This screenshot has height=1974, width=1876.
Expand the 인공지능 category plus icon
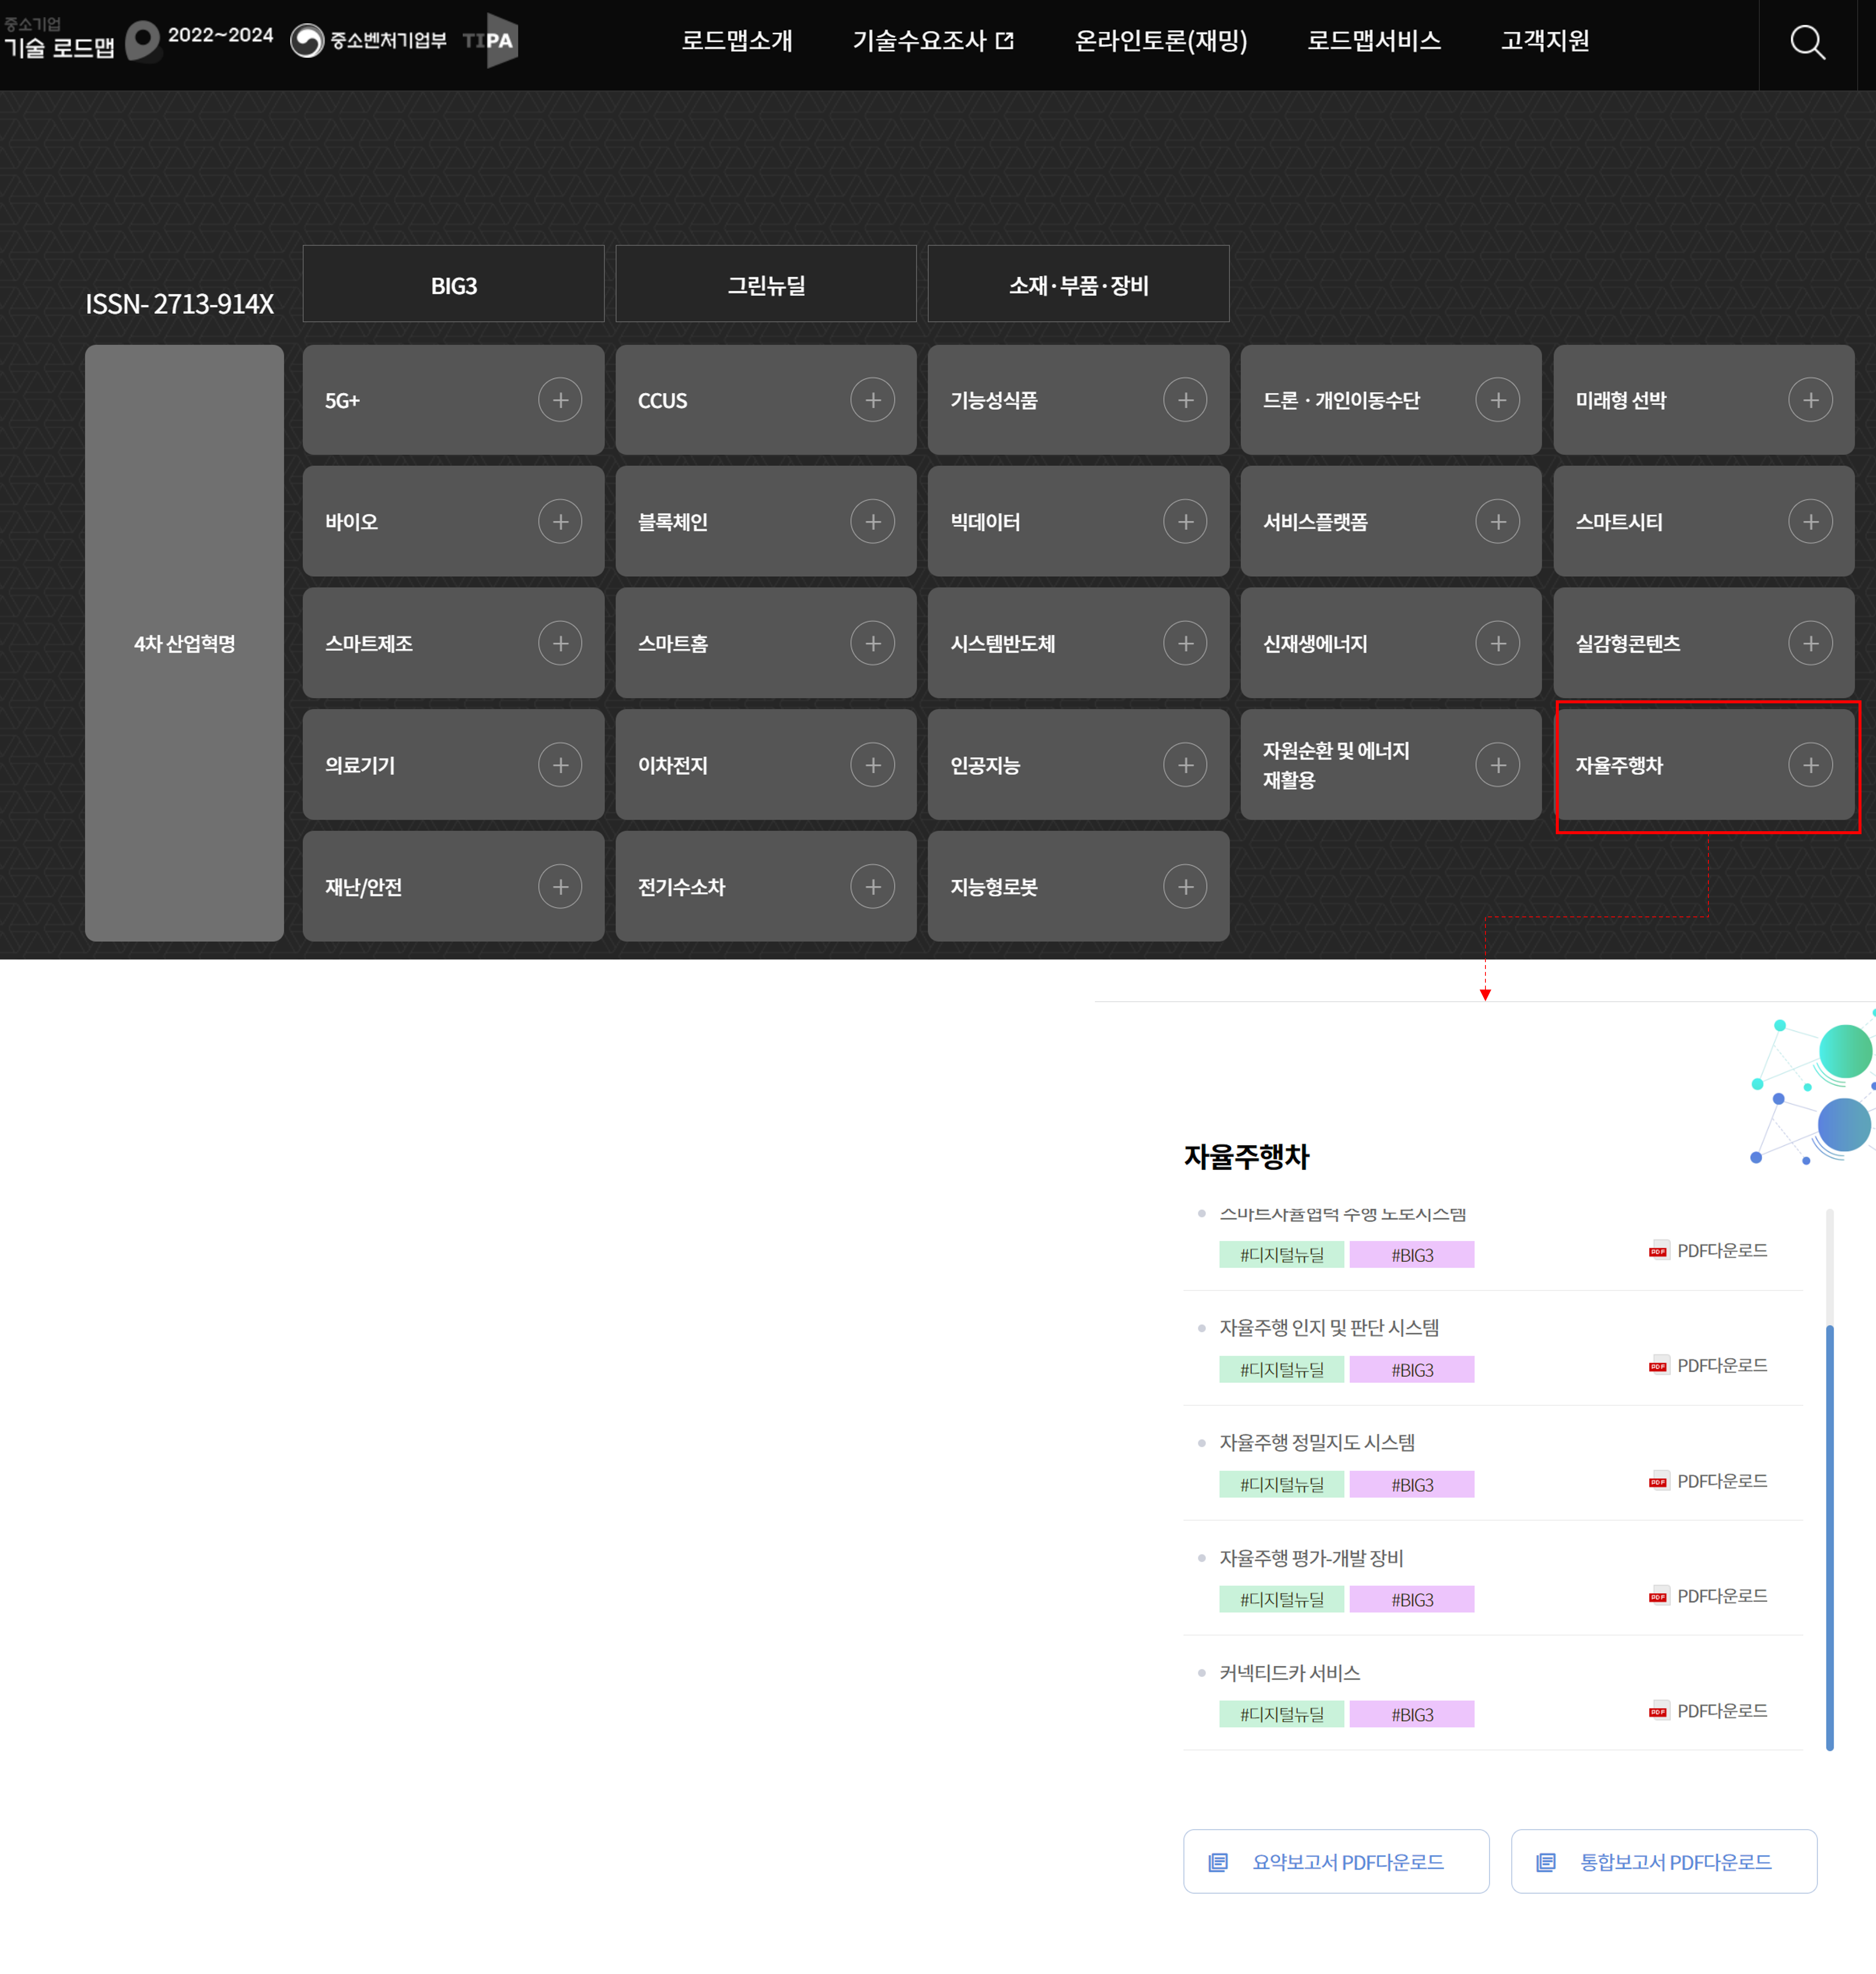pos(1185,765)
